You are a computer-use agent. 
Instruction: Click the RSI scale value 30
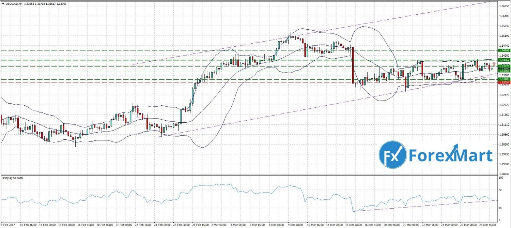[x=500, y=208]
